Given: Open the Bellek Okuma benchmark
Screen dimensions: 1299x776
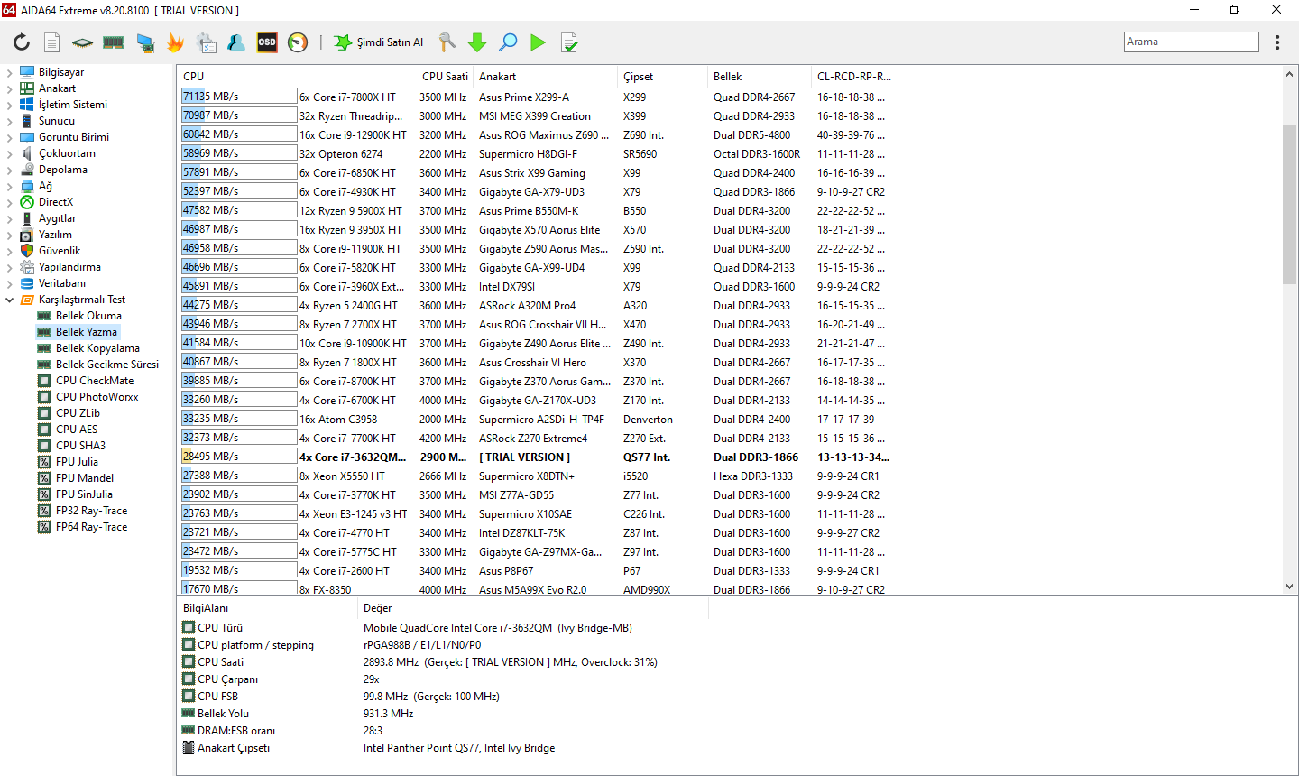Looking at the screenshot, I should (88, 316).
